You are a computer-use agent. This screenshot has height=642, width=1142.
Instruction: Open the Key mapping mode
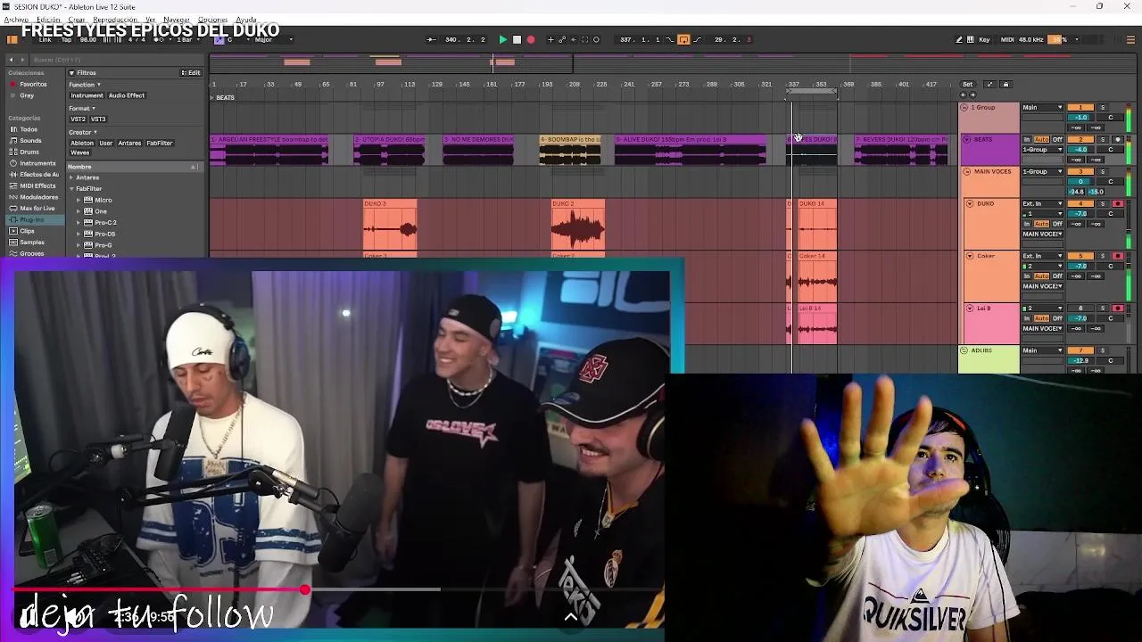[x=984, y=39]
